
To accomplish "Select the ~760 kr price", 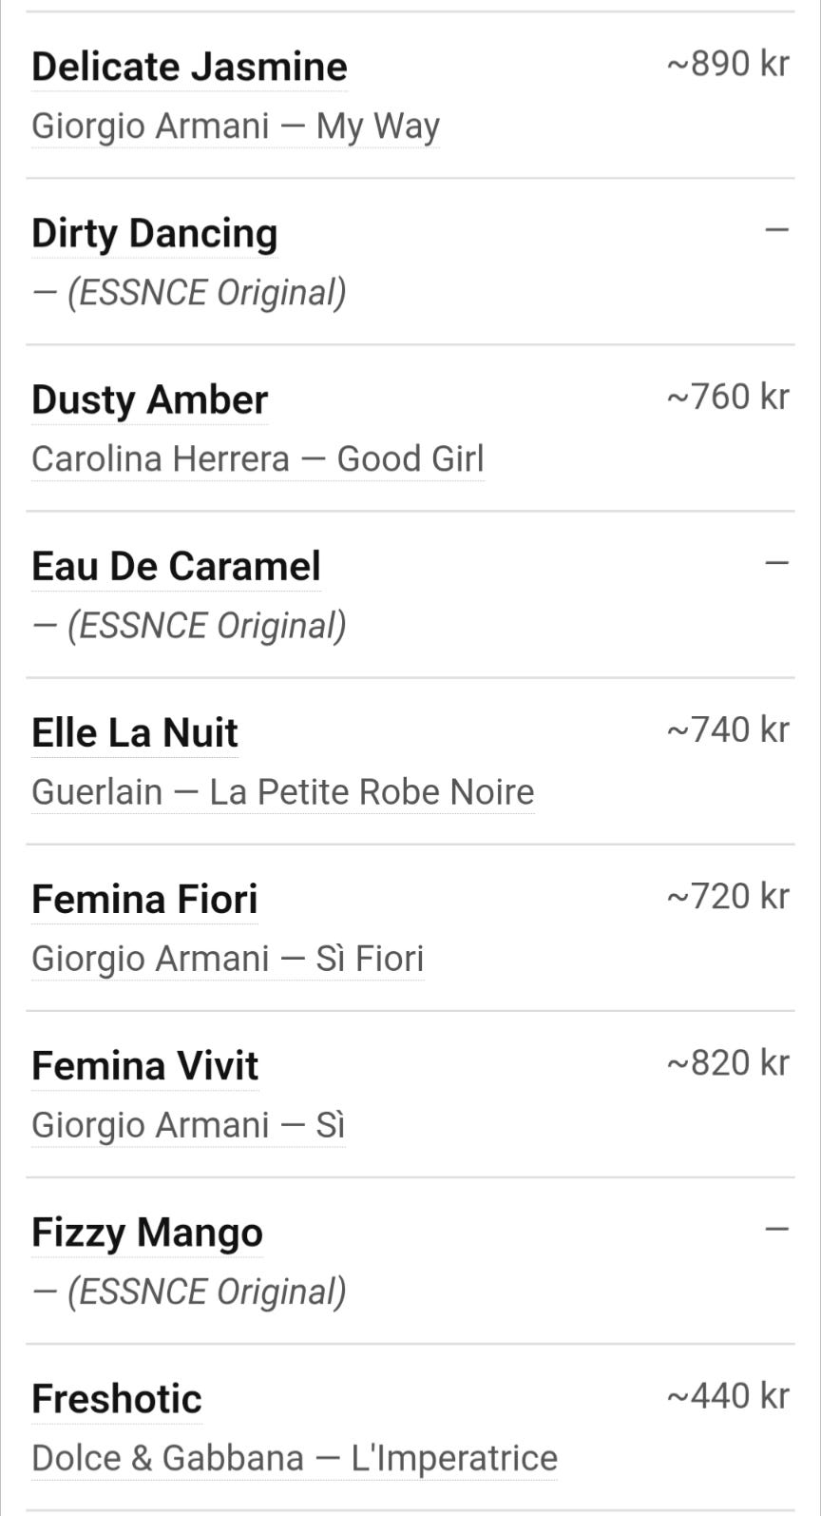I will [728, 397].
